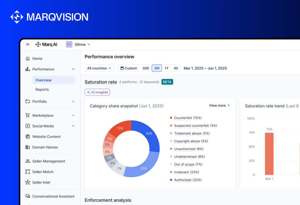Click the Domain Names icon

(x=28, y=147)
